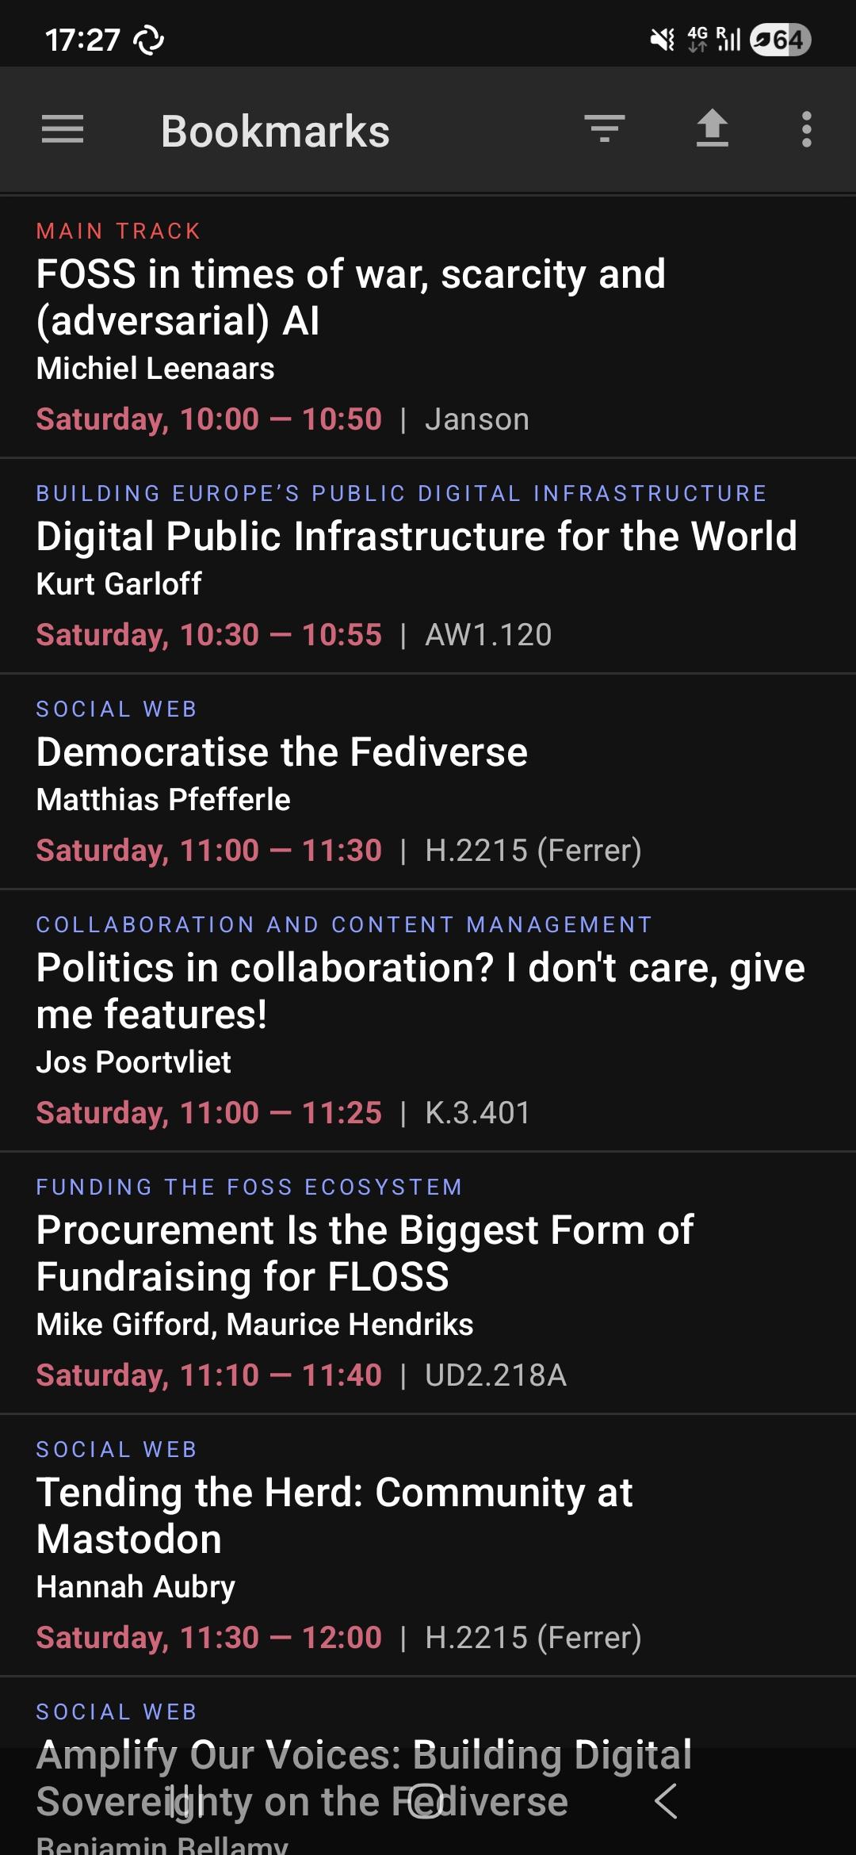Tap the battery indicator in status bar

tap(780, 40)
